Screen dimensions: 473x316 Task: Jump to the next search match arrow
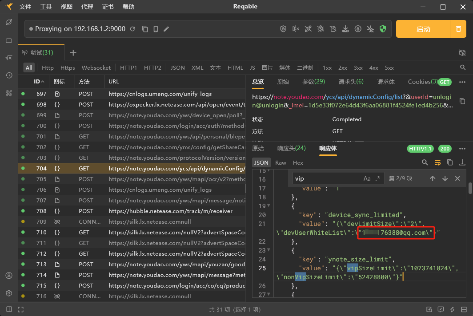(445, 178)
